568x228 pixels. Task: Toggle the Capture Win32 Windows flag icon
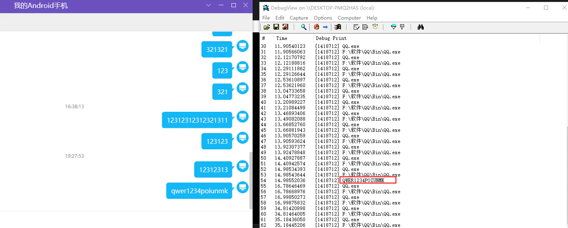coord(338,27)
